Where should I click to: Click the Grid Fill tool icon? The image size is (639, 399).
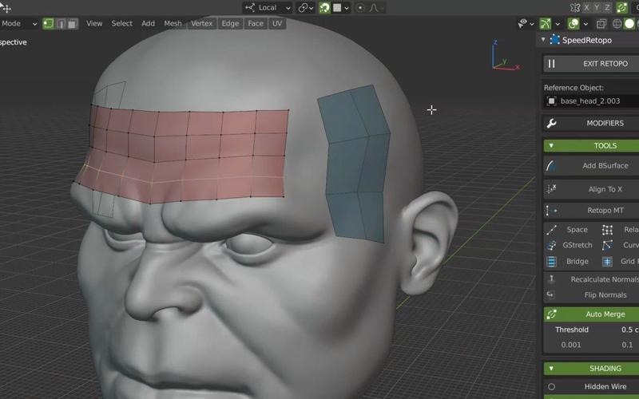coord(607,262)
